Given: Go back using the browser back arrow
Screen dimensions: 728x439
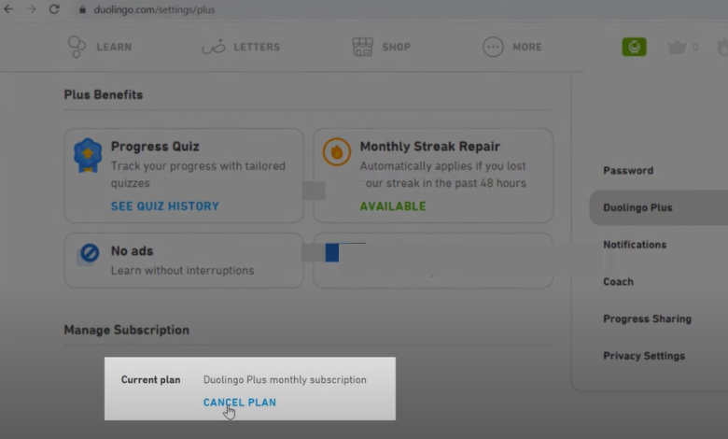Looking at the screenshot, I should coord(8,9).
